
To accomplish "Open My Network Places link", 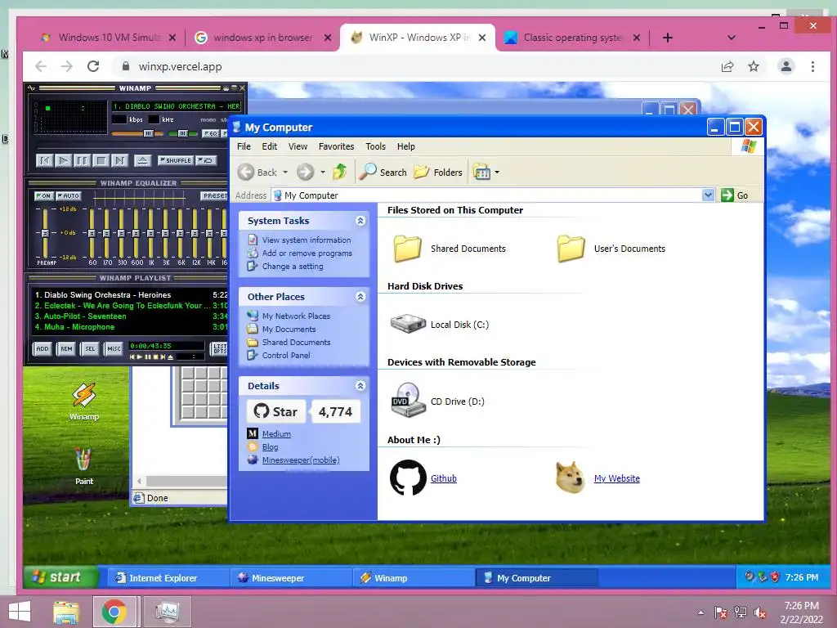I will click(296, 316).
